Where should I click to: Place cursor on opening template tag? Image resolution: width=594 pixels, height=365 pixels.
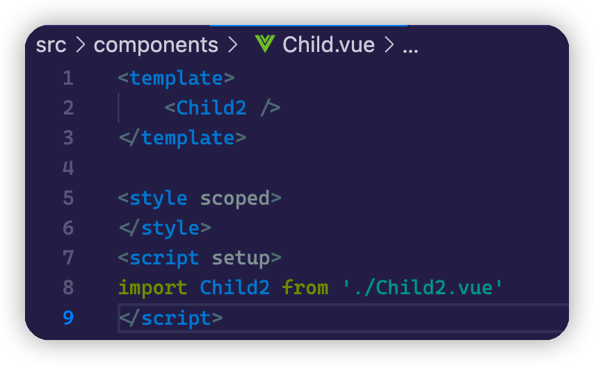coord(177,78)
